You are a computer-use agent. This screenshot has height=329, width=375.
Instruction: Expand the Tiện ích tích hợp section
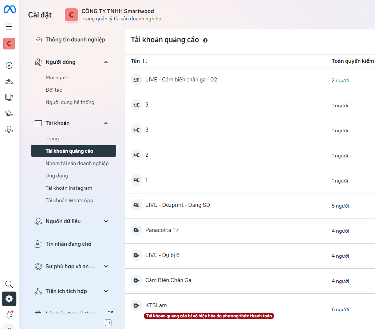[106, 291]
